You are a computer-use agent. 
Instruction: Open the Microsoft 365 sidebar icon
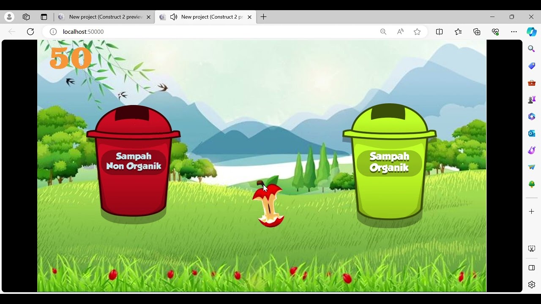pyautogui.click(x=532, y=117)
